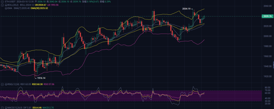Click the RSI2:60.30 value
The width and height of the screenshot is (274, 109).
click(x=37, y=84)
